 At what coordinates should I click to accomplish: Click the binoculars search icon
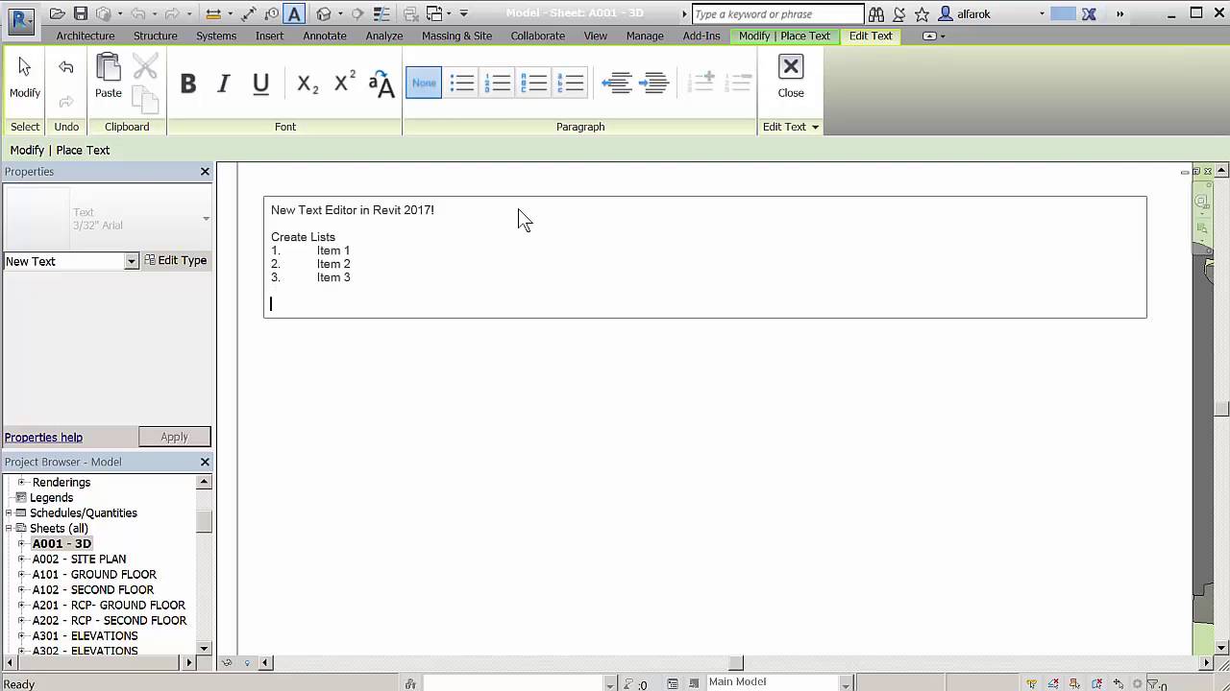876,14
